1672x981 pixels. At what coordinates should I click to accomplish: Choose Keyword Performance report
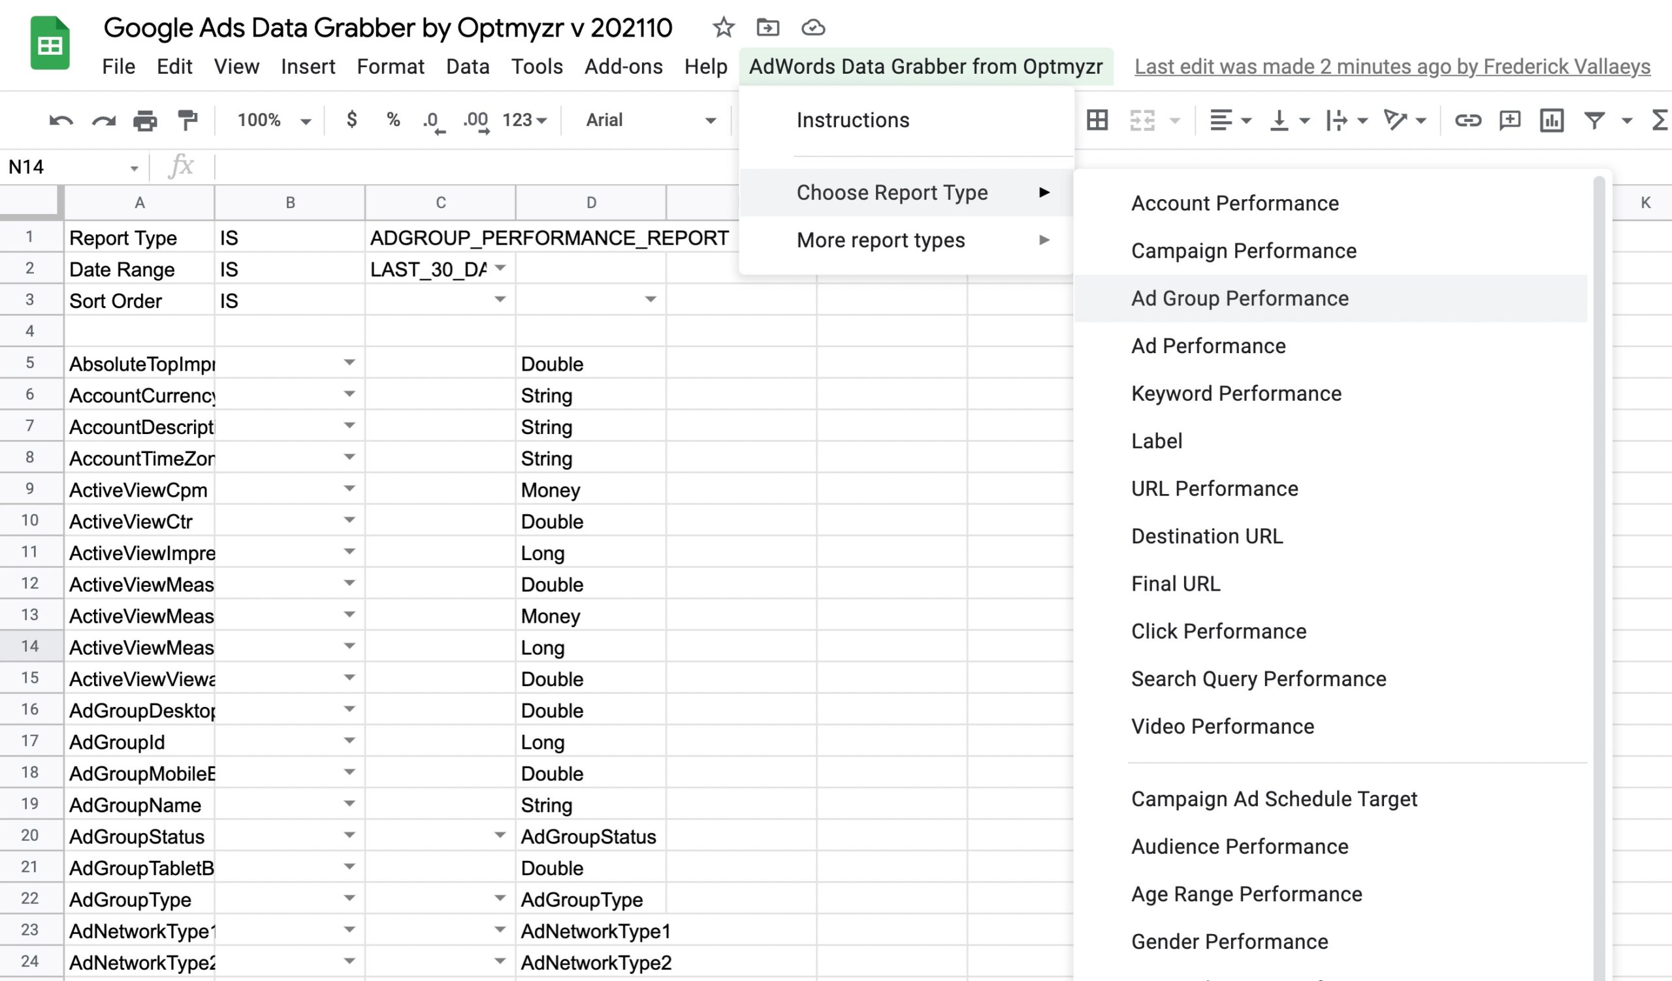tap(1236, 393)
